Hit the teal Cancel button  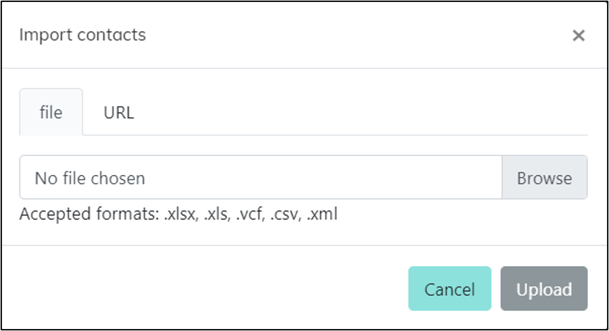pyautogui.click(x=449, y=289)
